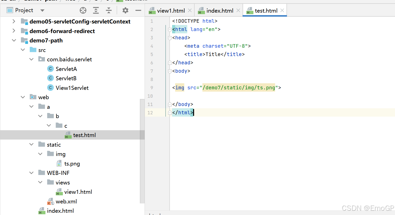Expand demo05-servletConfig-servletContext module
Viewport: 395px width, 215px height.
14,21
